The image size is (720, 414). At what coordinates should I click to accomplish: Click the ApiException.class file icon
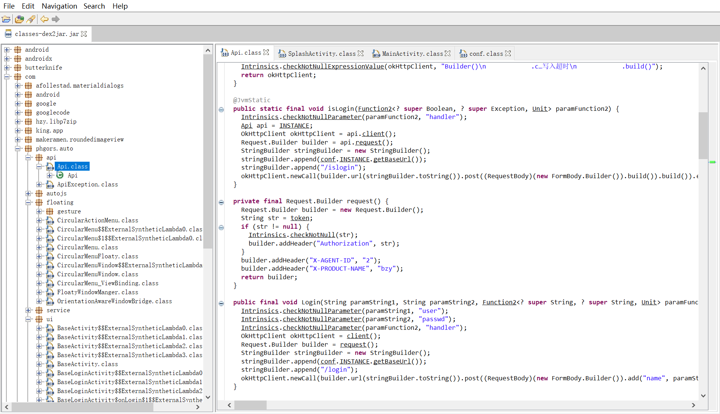click(50, 184)
